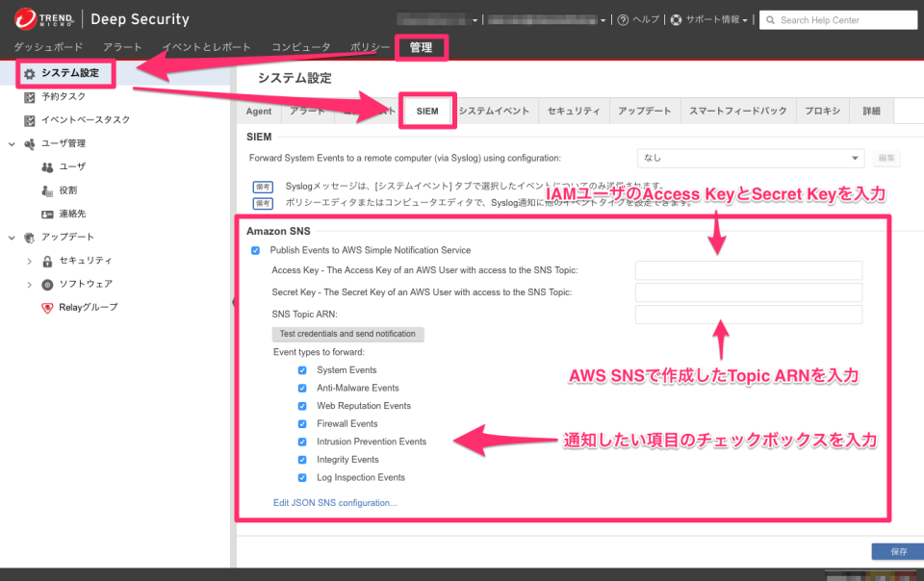Open セキュリティ via the lock icon
This screenshot has width=924, height=581.
pyautogui.click(x=45, y=260)
